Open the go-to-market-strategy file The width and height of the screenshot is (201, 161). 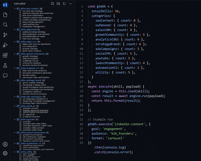[x=33, y=83]
